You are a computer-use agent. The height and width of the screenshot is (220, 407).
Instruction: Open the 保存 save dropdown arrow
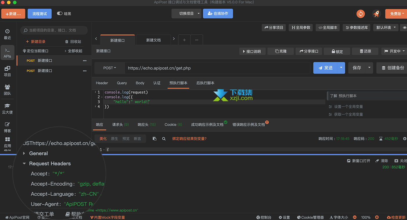pyautogui.click(x=369, y=68)
